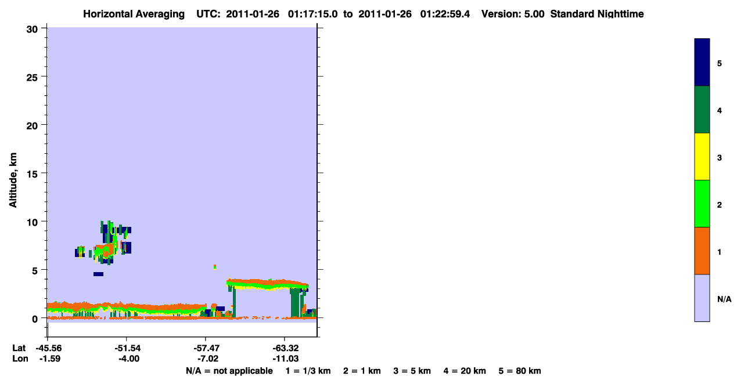Click the dark green colorbar segment labeled 4

click(702, 110)
